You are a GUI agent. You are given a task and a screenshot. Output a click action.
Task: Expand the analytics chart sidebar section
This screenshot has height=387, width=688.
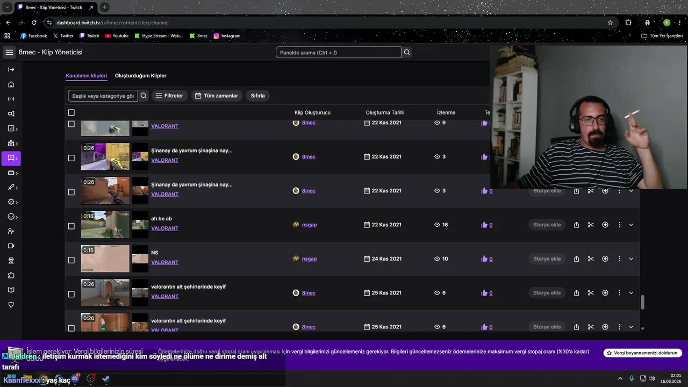pos(12,128)
